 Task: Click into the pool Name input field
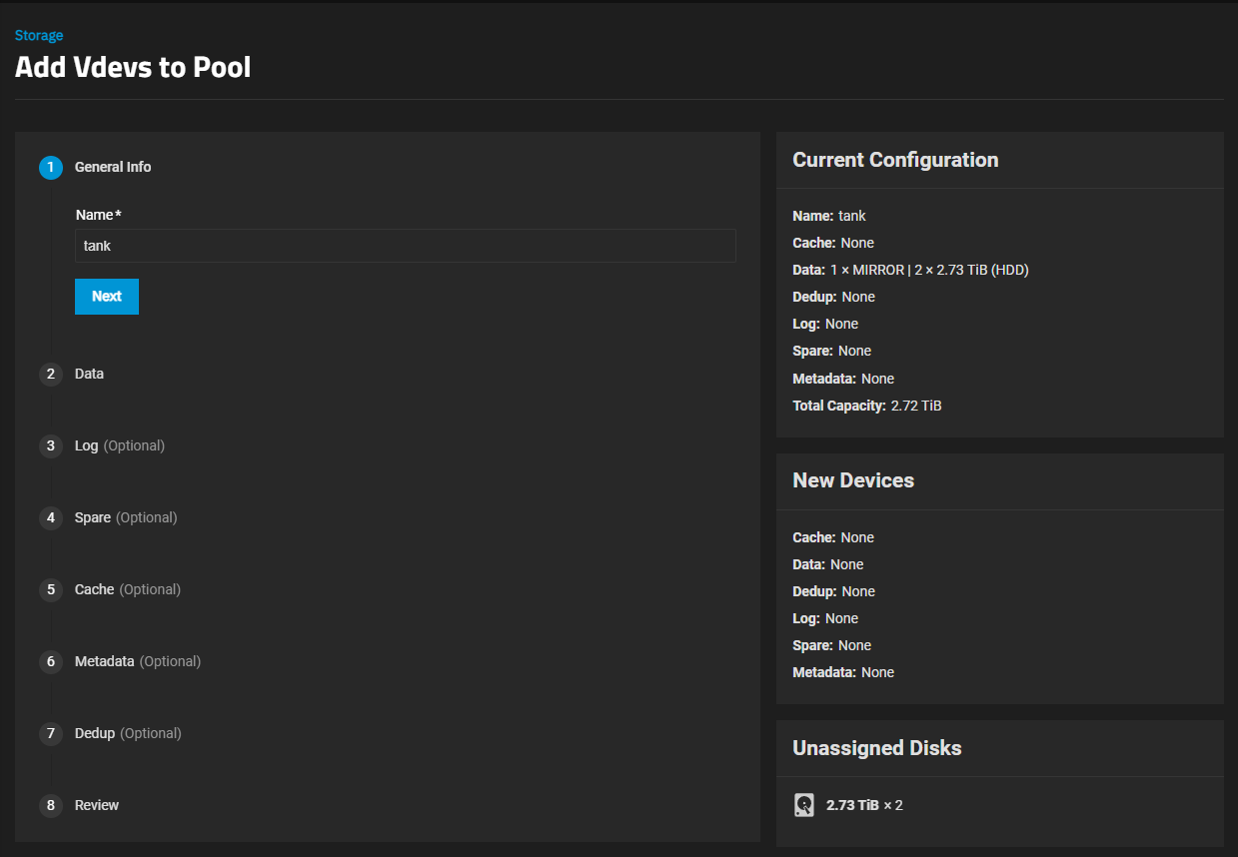click(405, 246)
